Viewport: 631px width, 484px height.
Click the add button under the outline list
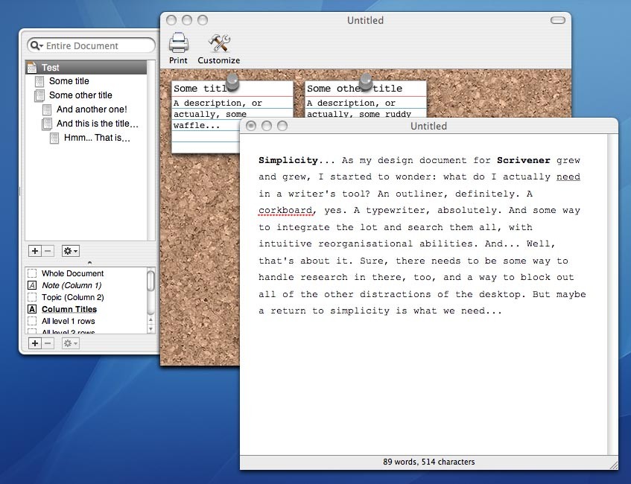click(x=34, y=252)
